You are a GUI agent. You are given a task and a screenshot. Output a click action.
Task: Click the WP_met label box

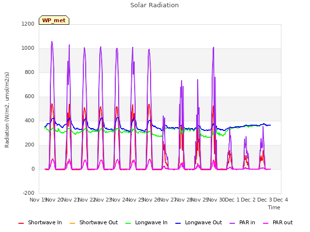pyautogui.click(x=54, y=20)
